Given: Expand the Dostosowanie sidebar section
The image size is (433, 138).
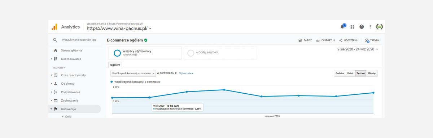Looking at the screenshot, I should coord(51,59).
